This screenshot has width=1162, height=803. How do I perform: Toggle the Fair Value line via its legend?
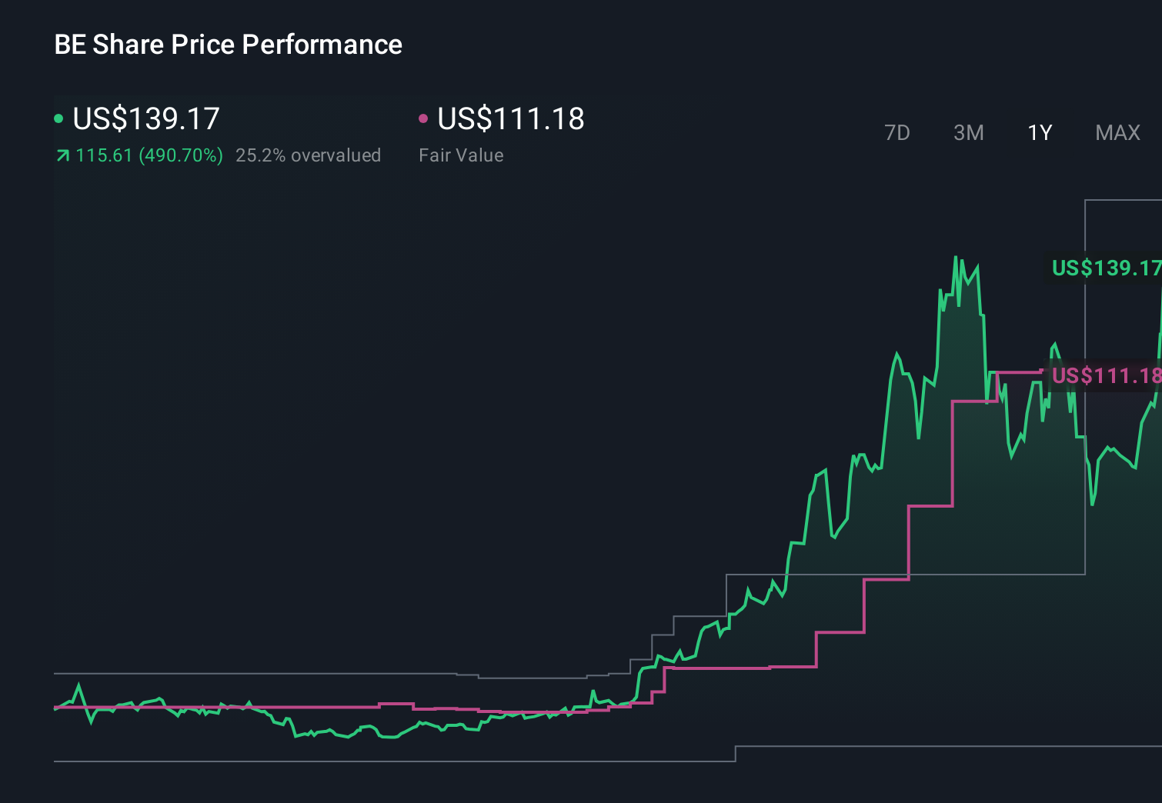510,119
